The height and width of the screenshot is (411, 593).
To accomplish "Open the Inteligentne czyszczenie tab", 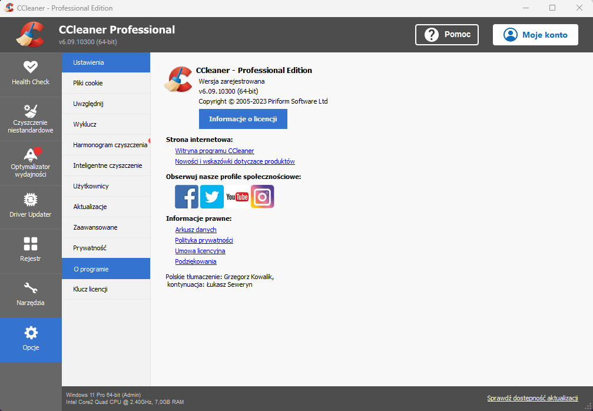I will click(x=106, y=165).
